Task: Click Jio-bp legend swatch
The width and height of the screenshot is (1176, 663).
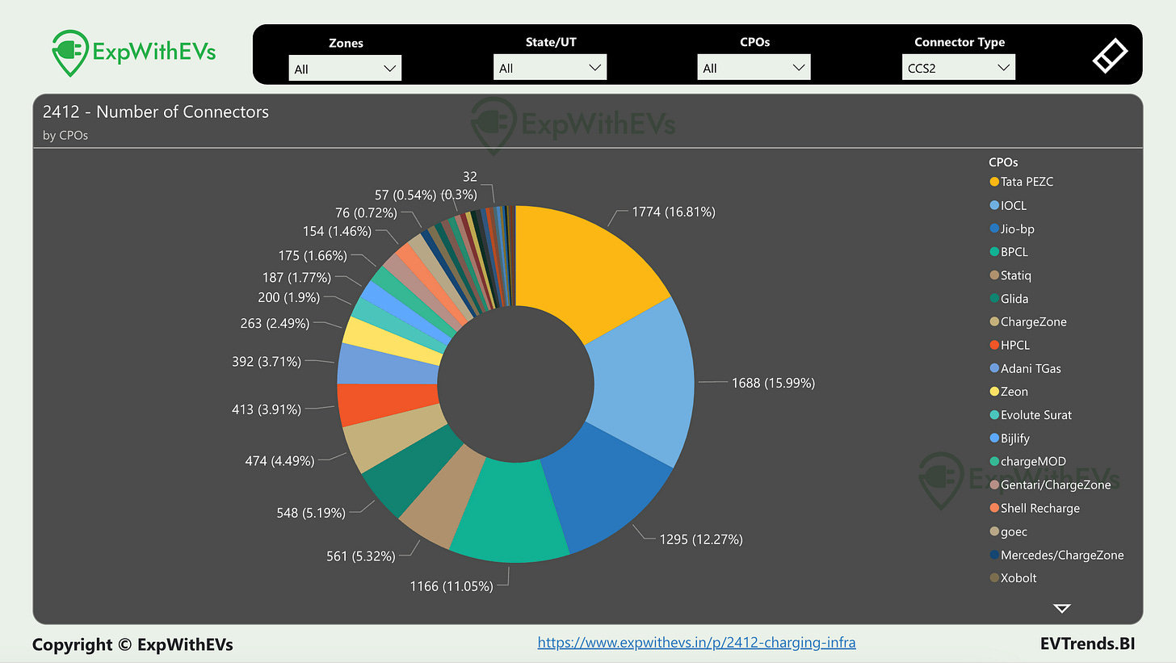Action: tap(994, 229)
